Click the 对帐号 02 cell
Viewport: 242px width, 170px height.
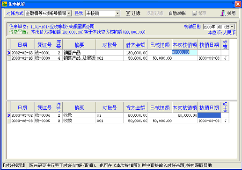(x=110, y=115)
